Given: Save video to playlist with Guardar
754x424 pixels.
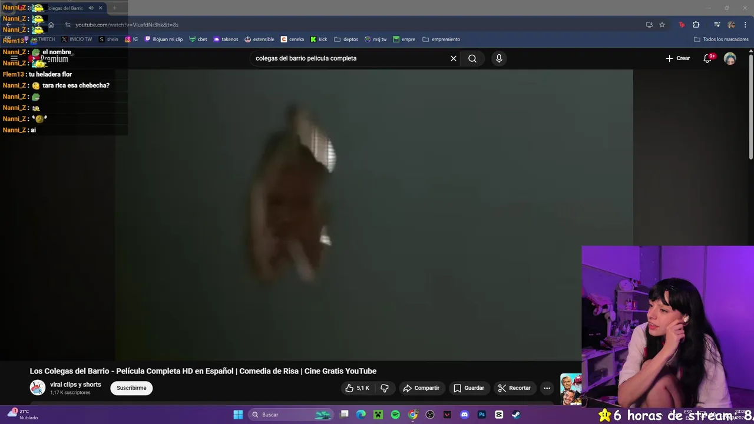Looking at the screenshot, I should (x=469, y=388).
